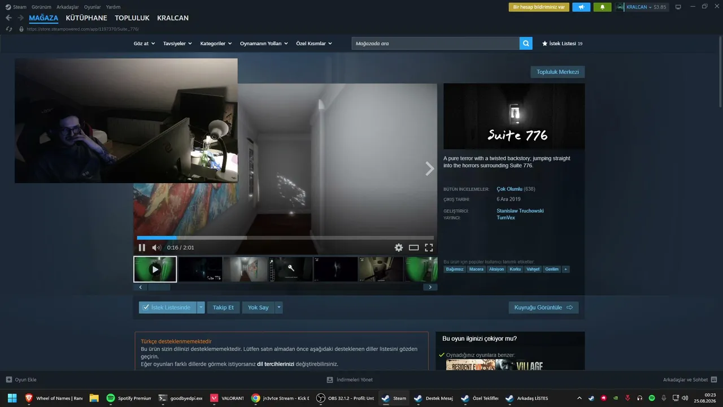The width and height of the screenshot is (723, 407).
Task: Click the store search magnifier button
Action: click(526, 44)
